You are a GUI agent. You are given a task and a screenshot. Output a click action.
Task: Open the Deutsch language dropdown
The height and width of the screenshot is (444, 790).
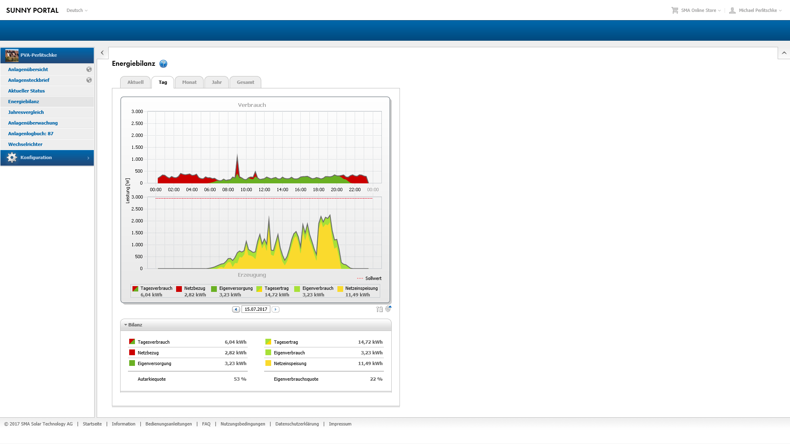point(77,10)
